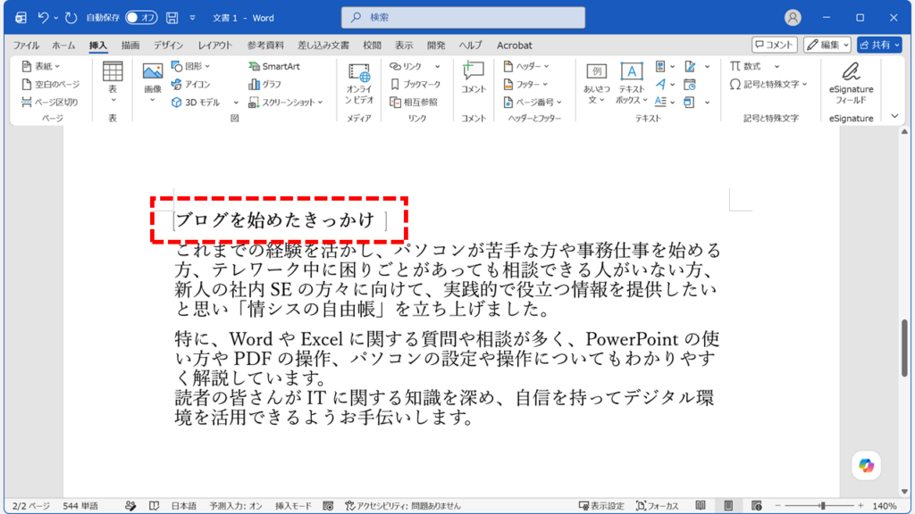Open the スクリーンショット menu
Image resolution: width=915 pixels, height=514 pixels.
(x=286, y=102)
